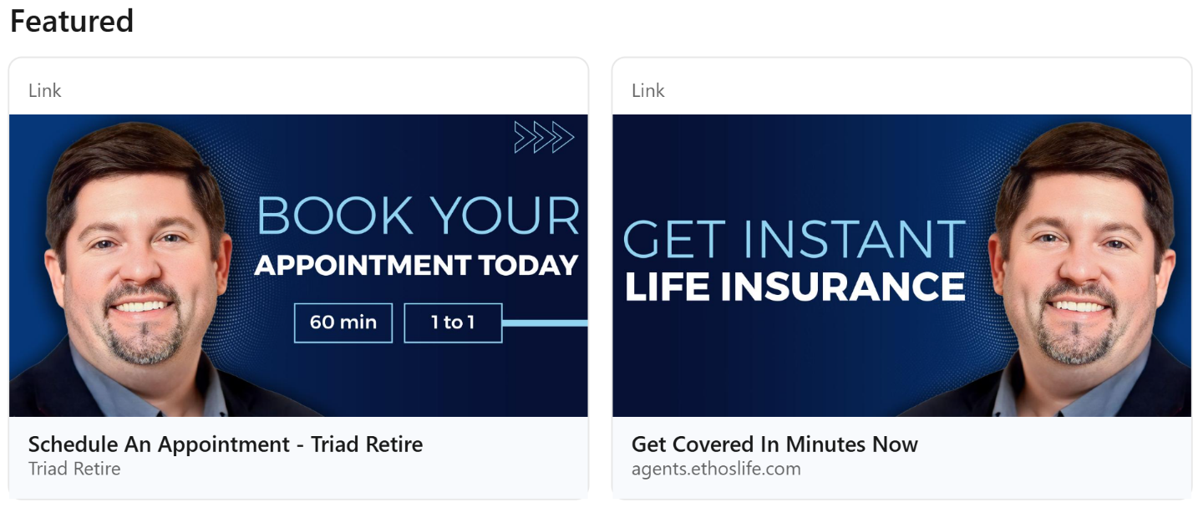
Task: Click the light blue line beside 1 to 1
Action: (546, 322)
